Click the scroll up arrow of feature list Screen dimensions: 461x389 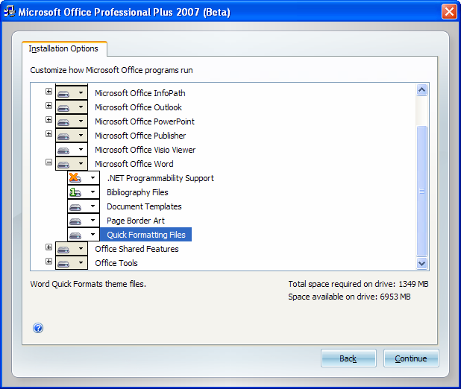[x=422, y=89]
